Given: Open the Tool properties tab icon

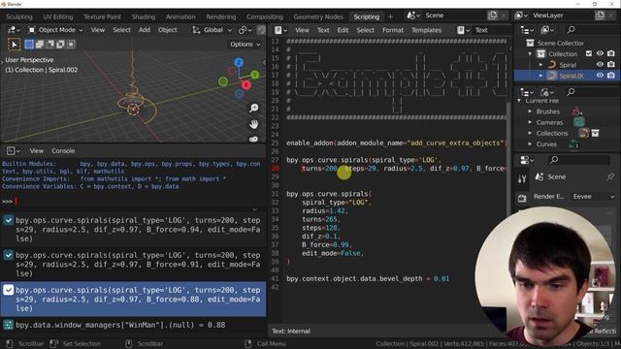Looking at the screenshot, I should tap(522, 179).
